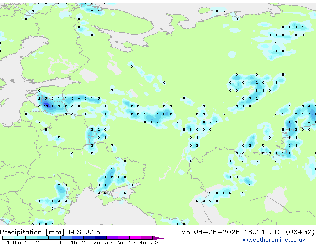
Task: Click the 35–40 mm legend color swatch
Action: [124, 238]
